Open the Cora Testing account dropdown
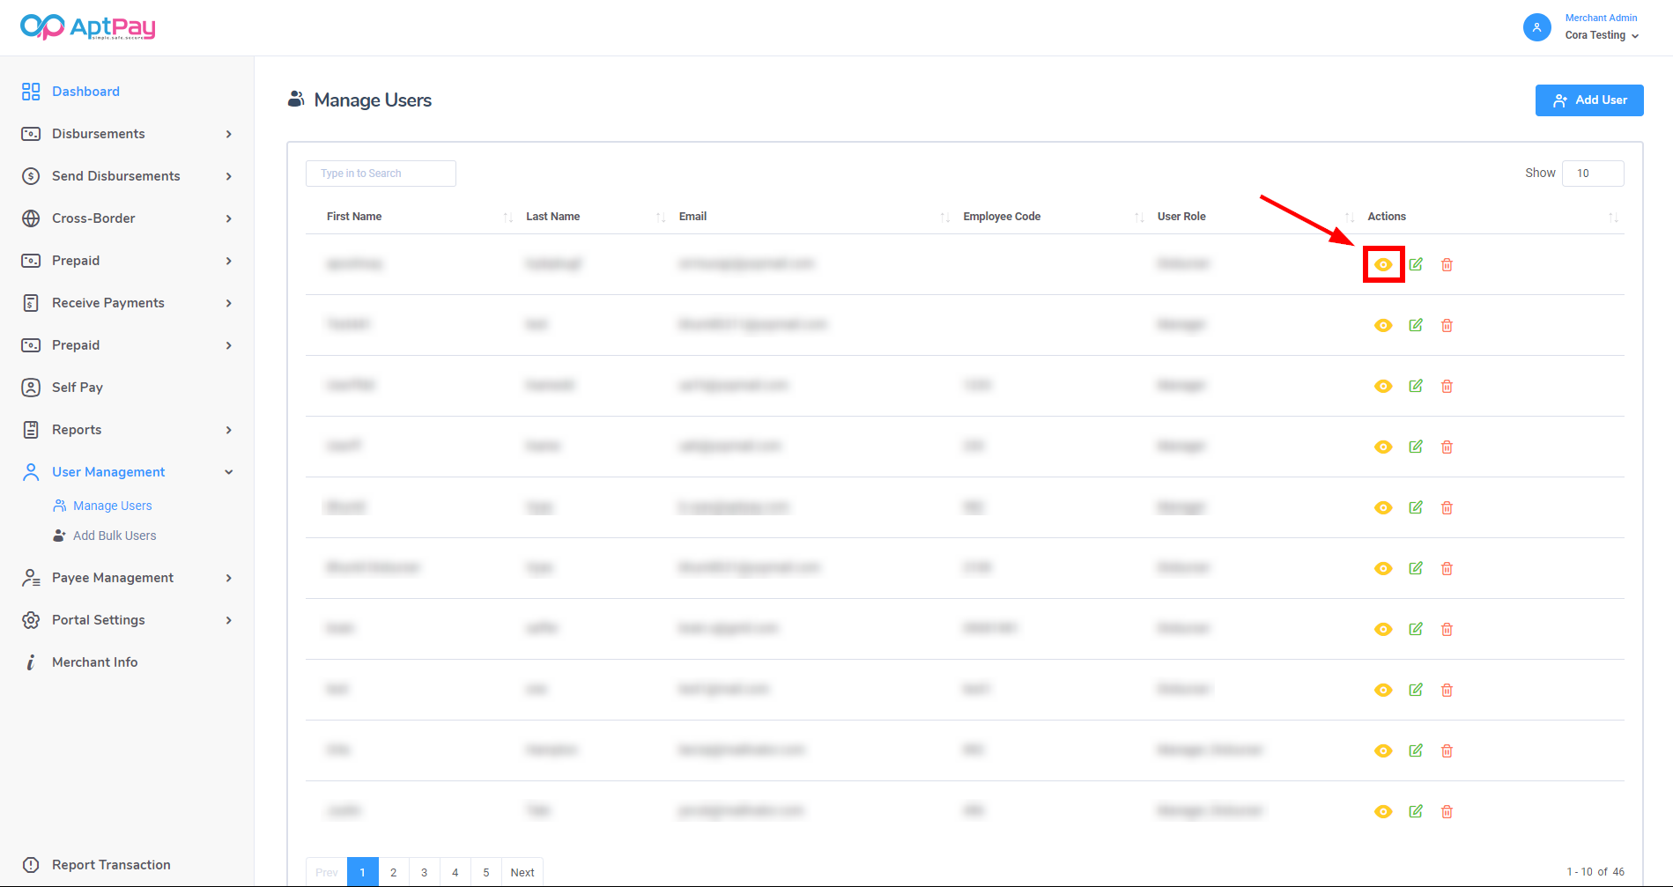 coord(1602,35)
